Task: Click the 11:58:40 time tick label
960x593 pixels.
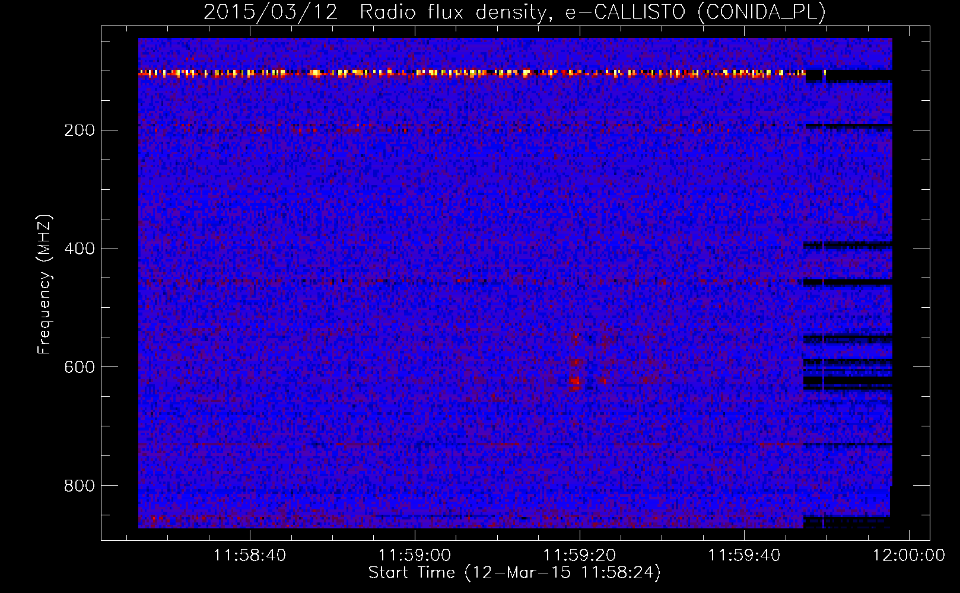Action: tap(250, 555)
